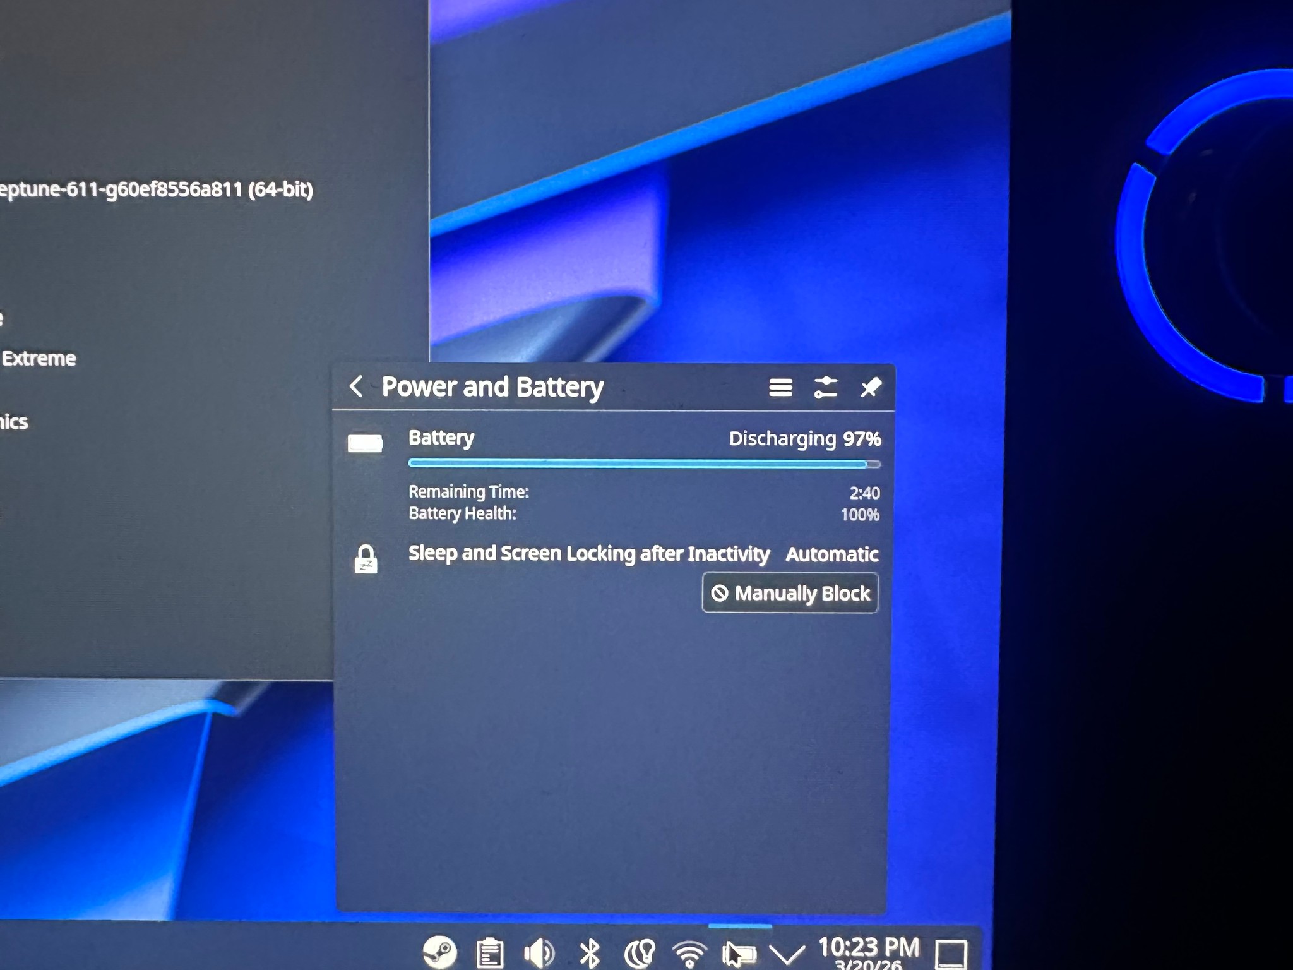The image size is (1293, 970).
Task: Click the Discharging 97% status text
Action: pos(804,439)
